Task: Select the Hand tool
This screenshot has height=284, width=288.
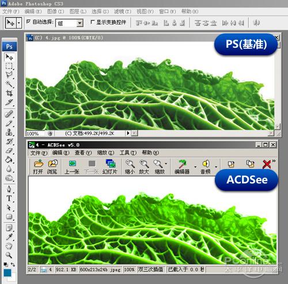Action: click(x=9, y=246)
